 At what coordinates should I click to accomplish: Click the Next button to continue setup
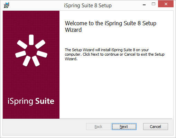tap(124, 127)
